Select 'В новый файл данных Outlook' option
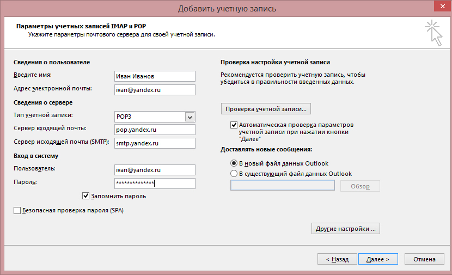Image resolution: width=452 pixels, height=275 pixels. (x=234, y=163)
